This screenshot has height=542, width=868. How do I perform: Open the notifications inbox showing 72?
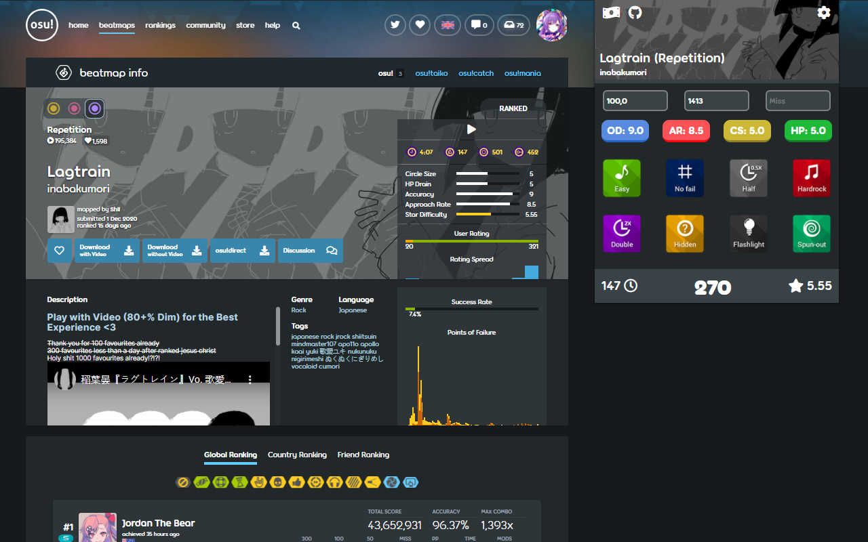514,25
